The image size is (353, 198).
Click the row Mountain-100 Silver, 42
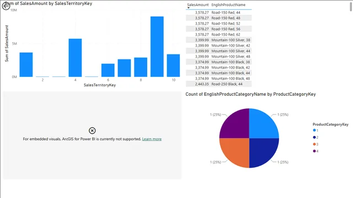[x=218, y=45]
